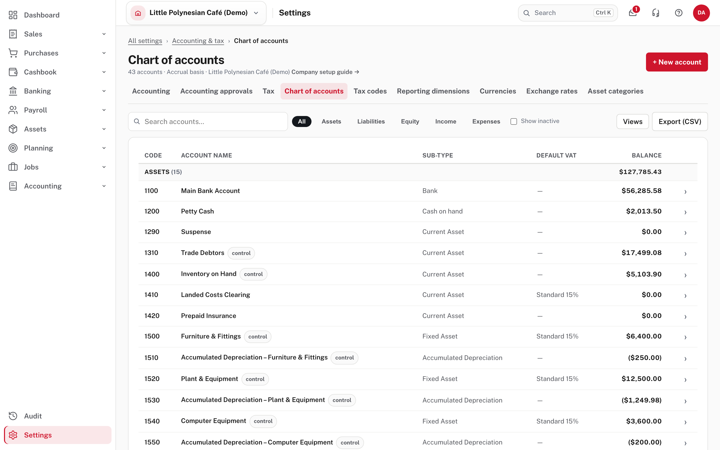Open the Dashboard icon in sidebar
This screenshot has width=720, height=450.
point(13,15)
